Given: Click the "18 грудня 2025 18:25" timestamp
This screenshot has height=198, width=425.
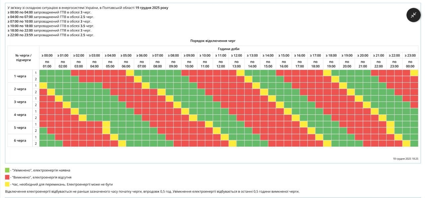Looking at the screenshot, I should [x=406, y=159].
